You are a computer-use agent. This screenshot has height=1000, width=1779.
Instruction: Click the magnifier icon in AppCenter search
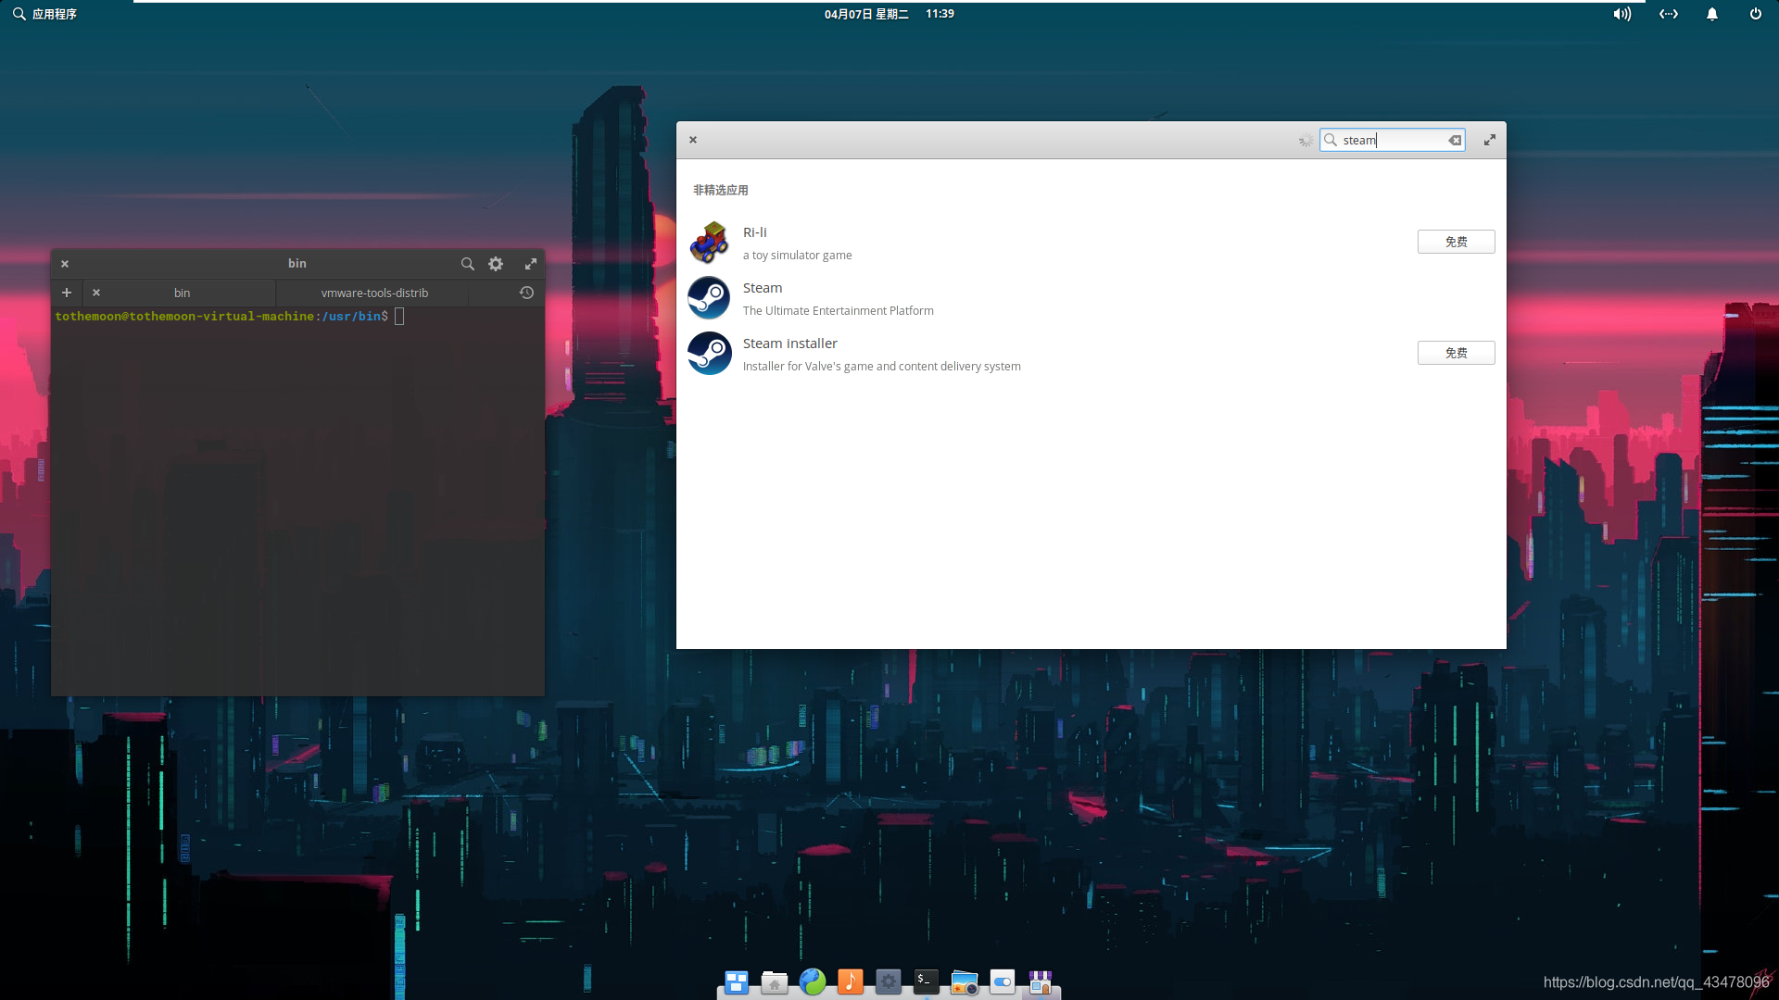(x=1331, y=140)
